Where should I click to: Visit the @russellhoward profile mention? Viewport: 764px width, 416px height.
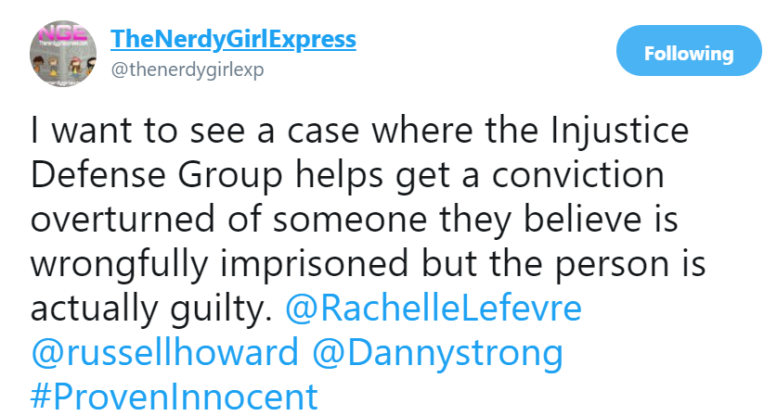164,353
